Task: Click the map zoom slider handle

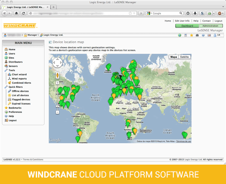Action: click(x=57, y=106)
